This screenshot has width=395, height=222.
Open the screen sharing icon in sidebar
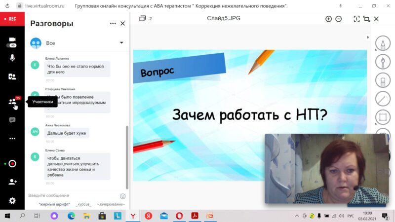(12, 76)
